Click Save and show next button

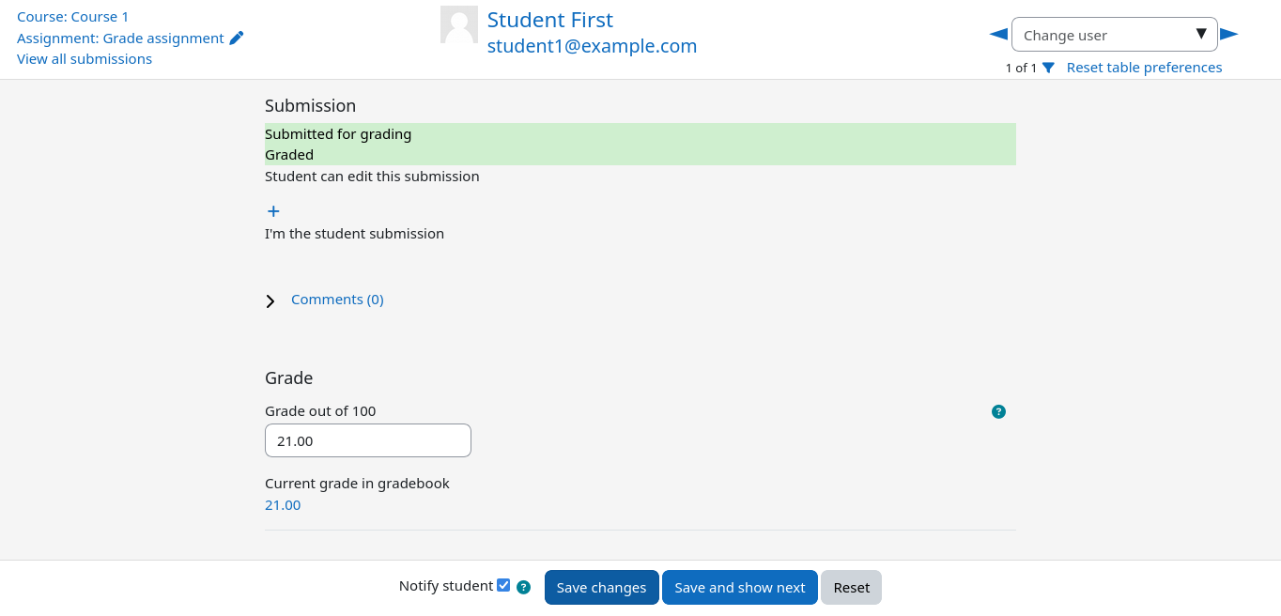pos(739,588)
